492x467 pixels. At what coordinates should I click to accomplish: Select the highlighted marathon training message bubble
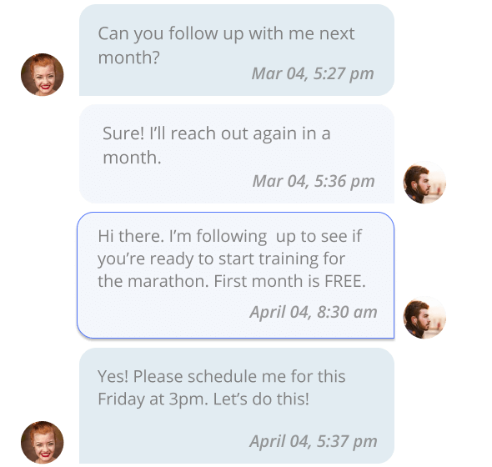click(x=236, y=275)
